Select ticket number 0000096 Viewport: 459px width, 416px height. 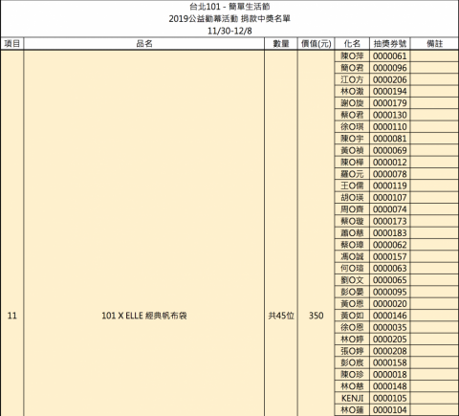pyautogui.click(x=390, y=68)
